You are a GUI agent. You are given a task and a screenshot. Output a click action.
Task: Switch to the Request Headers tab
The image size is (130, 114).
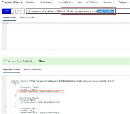[27, 18]
